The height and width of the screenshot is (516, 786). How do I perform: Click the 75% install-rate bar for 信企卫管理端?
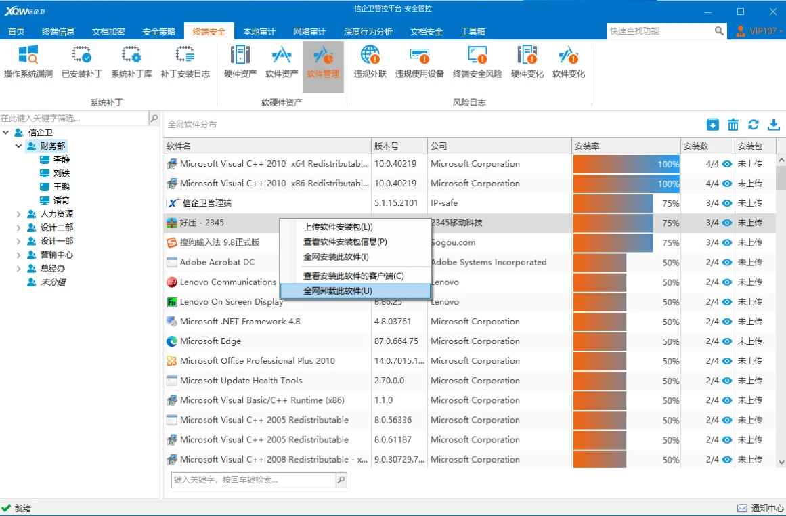point(613,203)
